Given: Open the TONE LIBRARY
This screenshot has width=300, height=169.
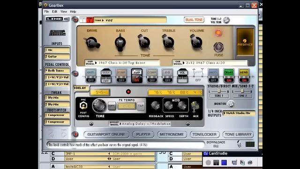Looking at the screenshot, I should point(238,135).
